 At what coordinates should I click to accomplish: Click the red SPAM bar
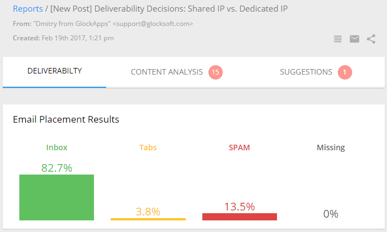[x=239, y=217]
